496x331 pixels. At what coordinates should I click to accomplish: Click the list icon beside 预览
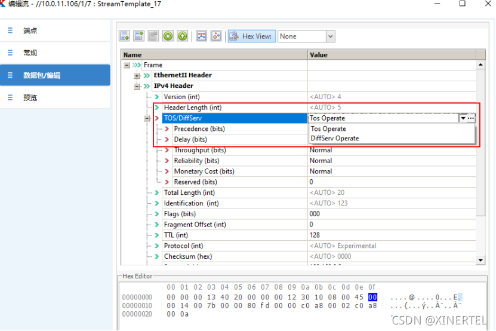(10, 97)
